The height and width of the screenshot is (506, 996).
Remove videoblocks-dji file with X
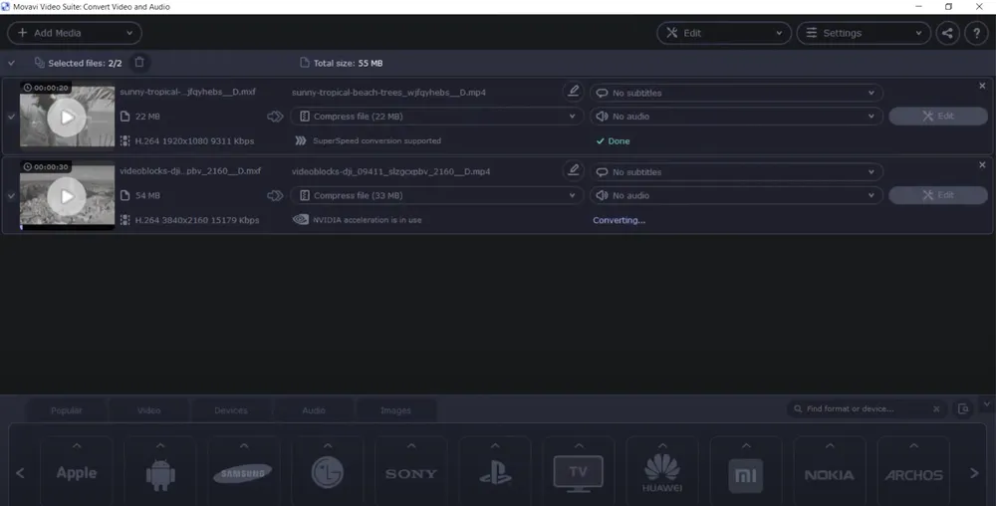click(982, 165)
